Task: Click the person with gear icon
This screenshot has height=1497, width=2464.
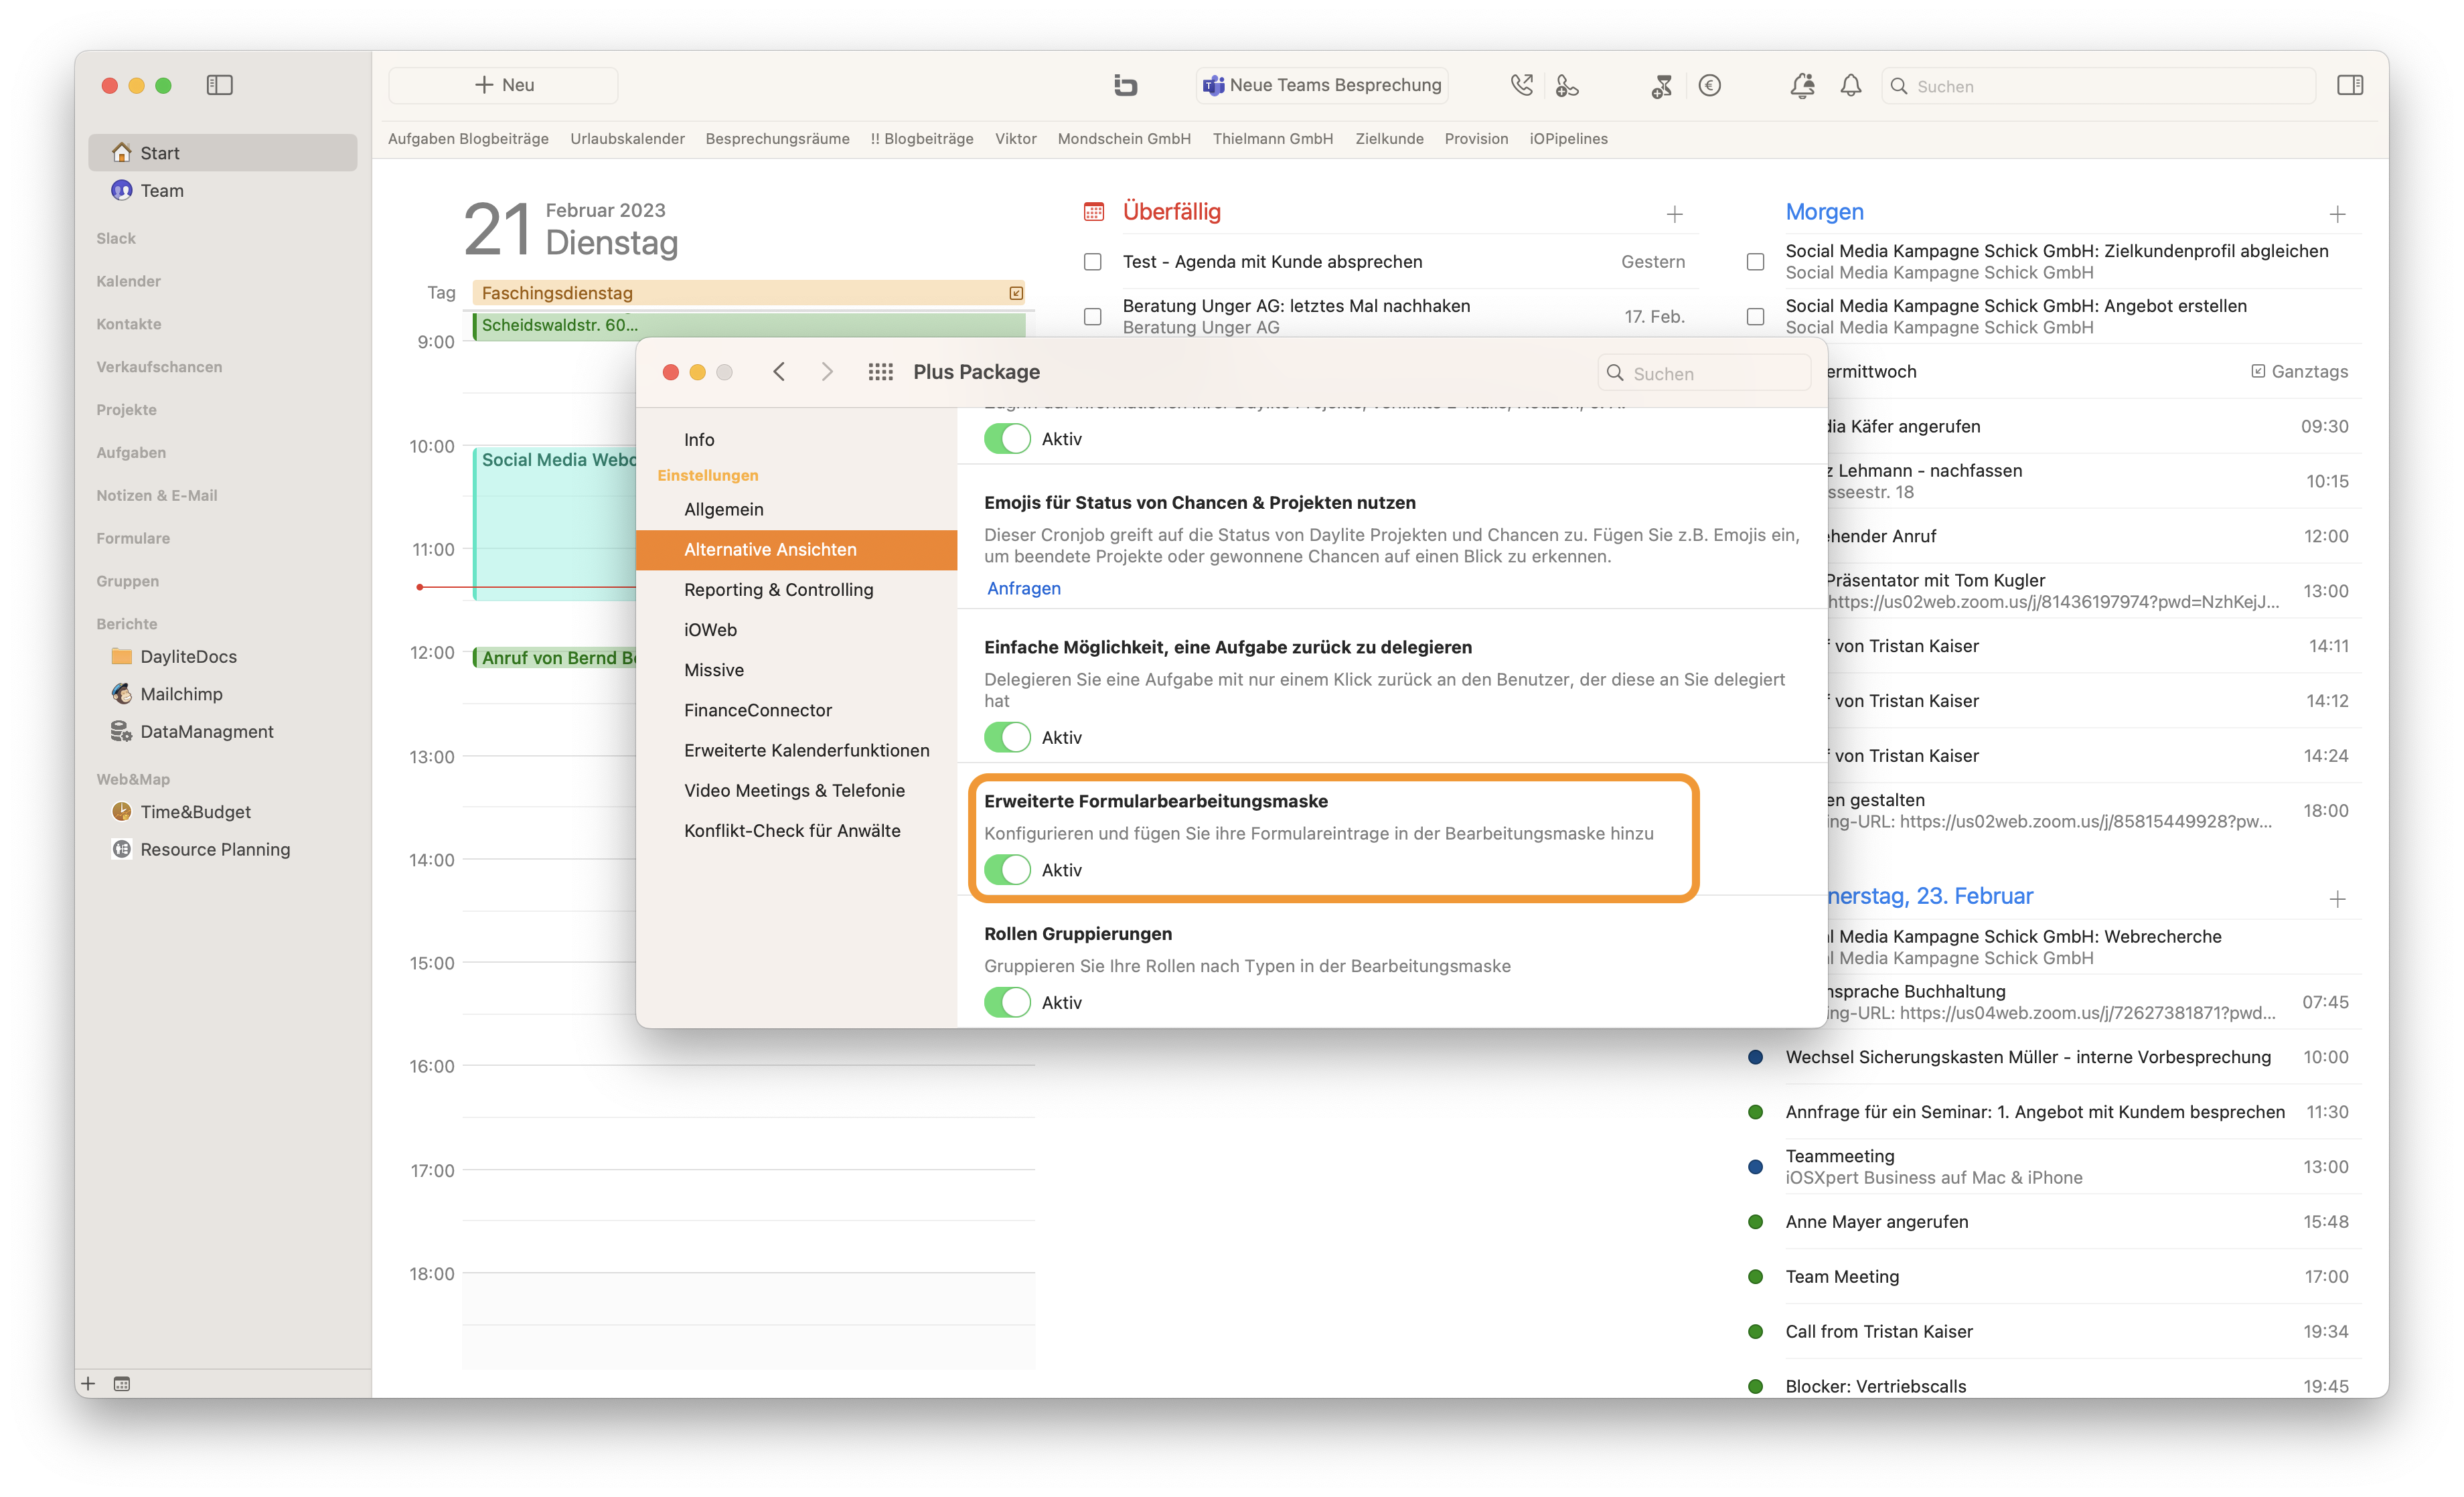Action: point(1567,85)
